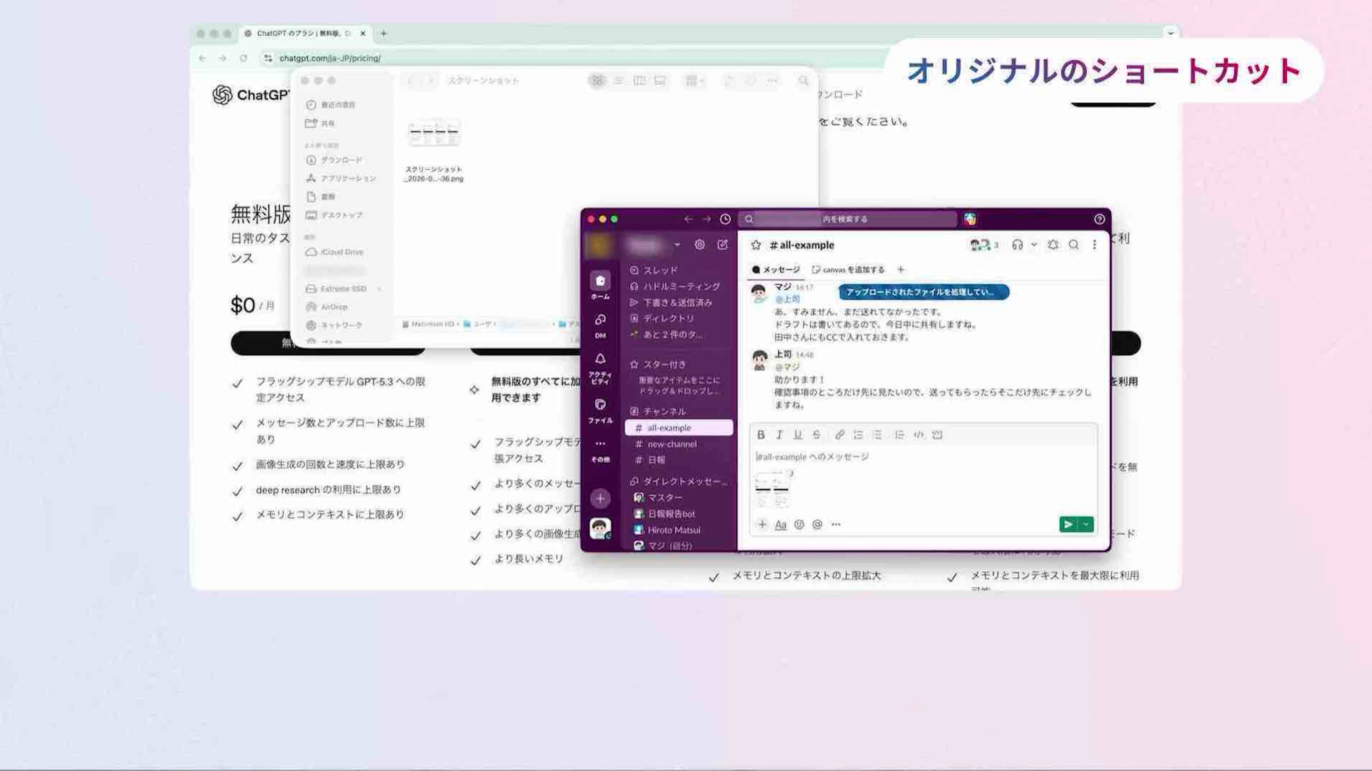This screenshot has height=771, width=1372.
Task: Click the Slack search bar
Action: [847, 219]
